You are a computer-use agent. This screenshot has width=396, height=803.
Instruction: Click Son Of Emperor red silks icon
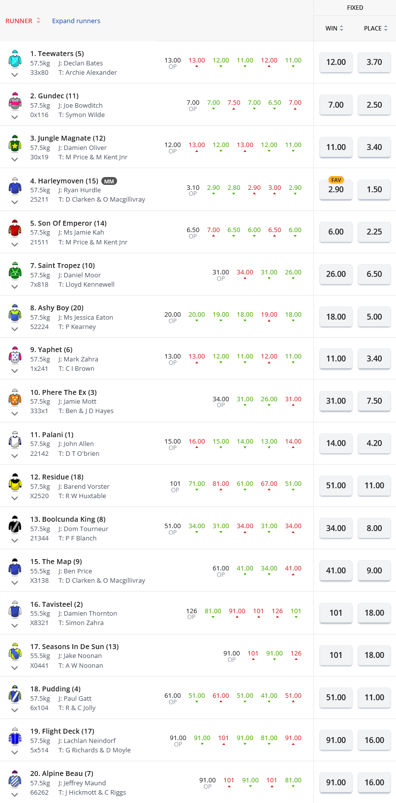pos(15,228)
